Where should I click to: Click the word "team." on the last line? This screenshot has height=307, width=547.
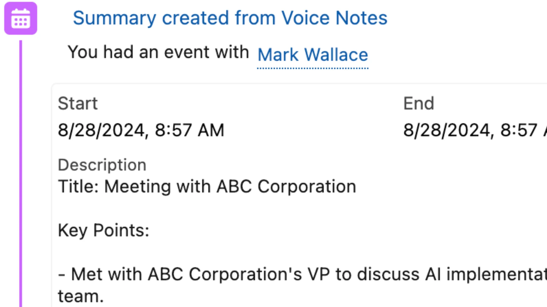[x=81, y=296]
